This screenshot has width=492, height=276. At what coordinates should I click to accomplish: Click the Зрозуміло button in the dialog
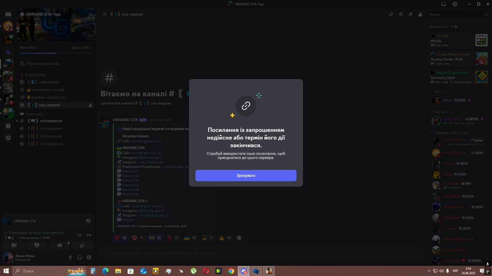tap(246, 176)
